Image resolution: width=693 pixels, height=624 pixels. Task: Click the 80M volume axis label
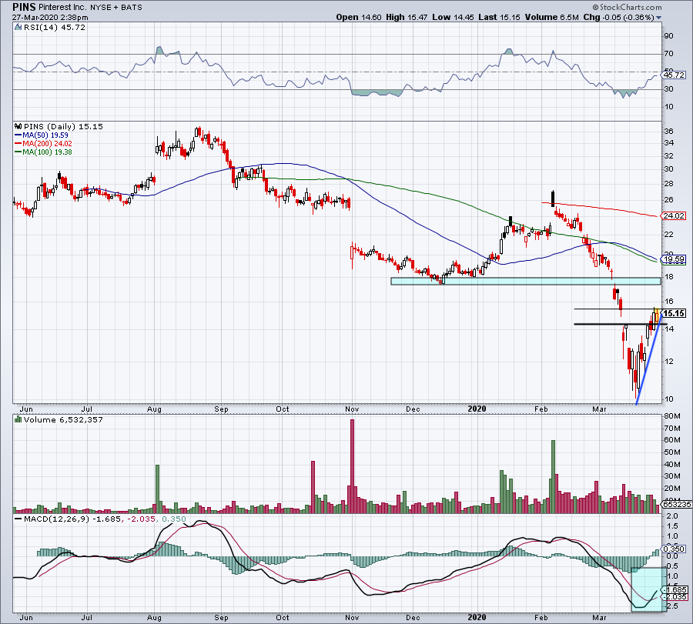point(671,416)
